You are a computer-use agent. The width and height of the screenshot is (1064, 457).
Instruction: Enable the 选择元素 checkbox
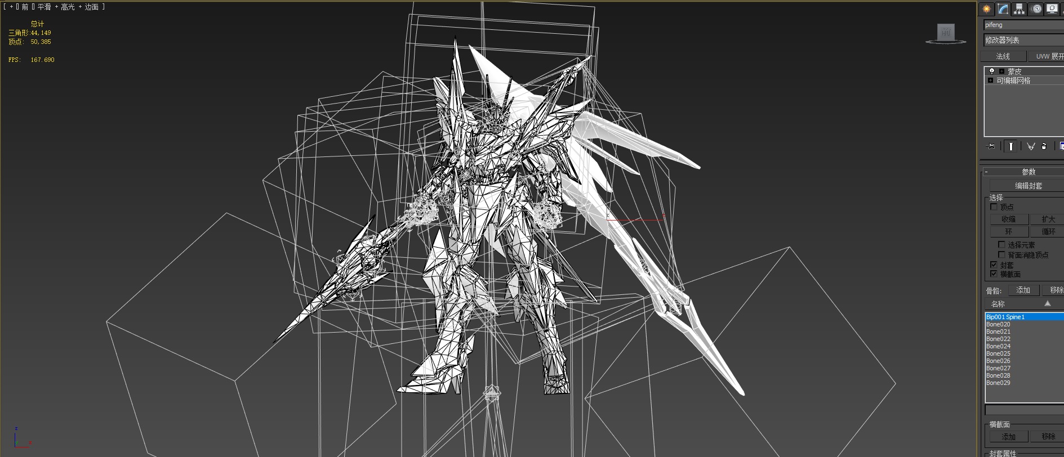coord(1001,245)
